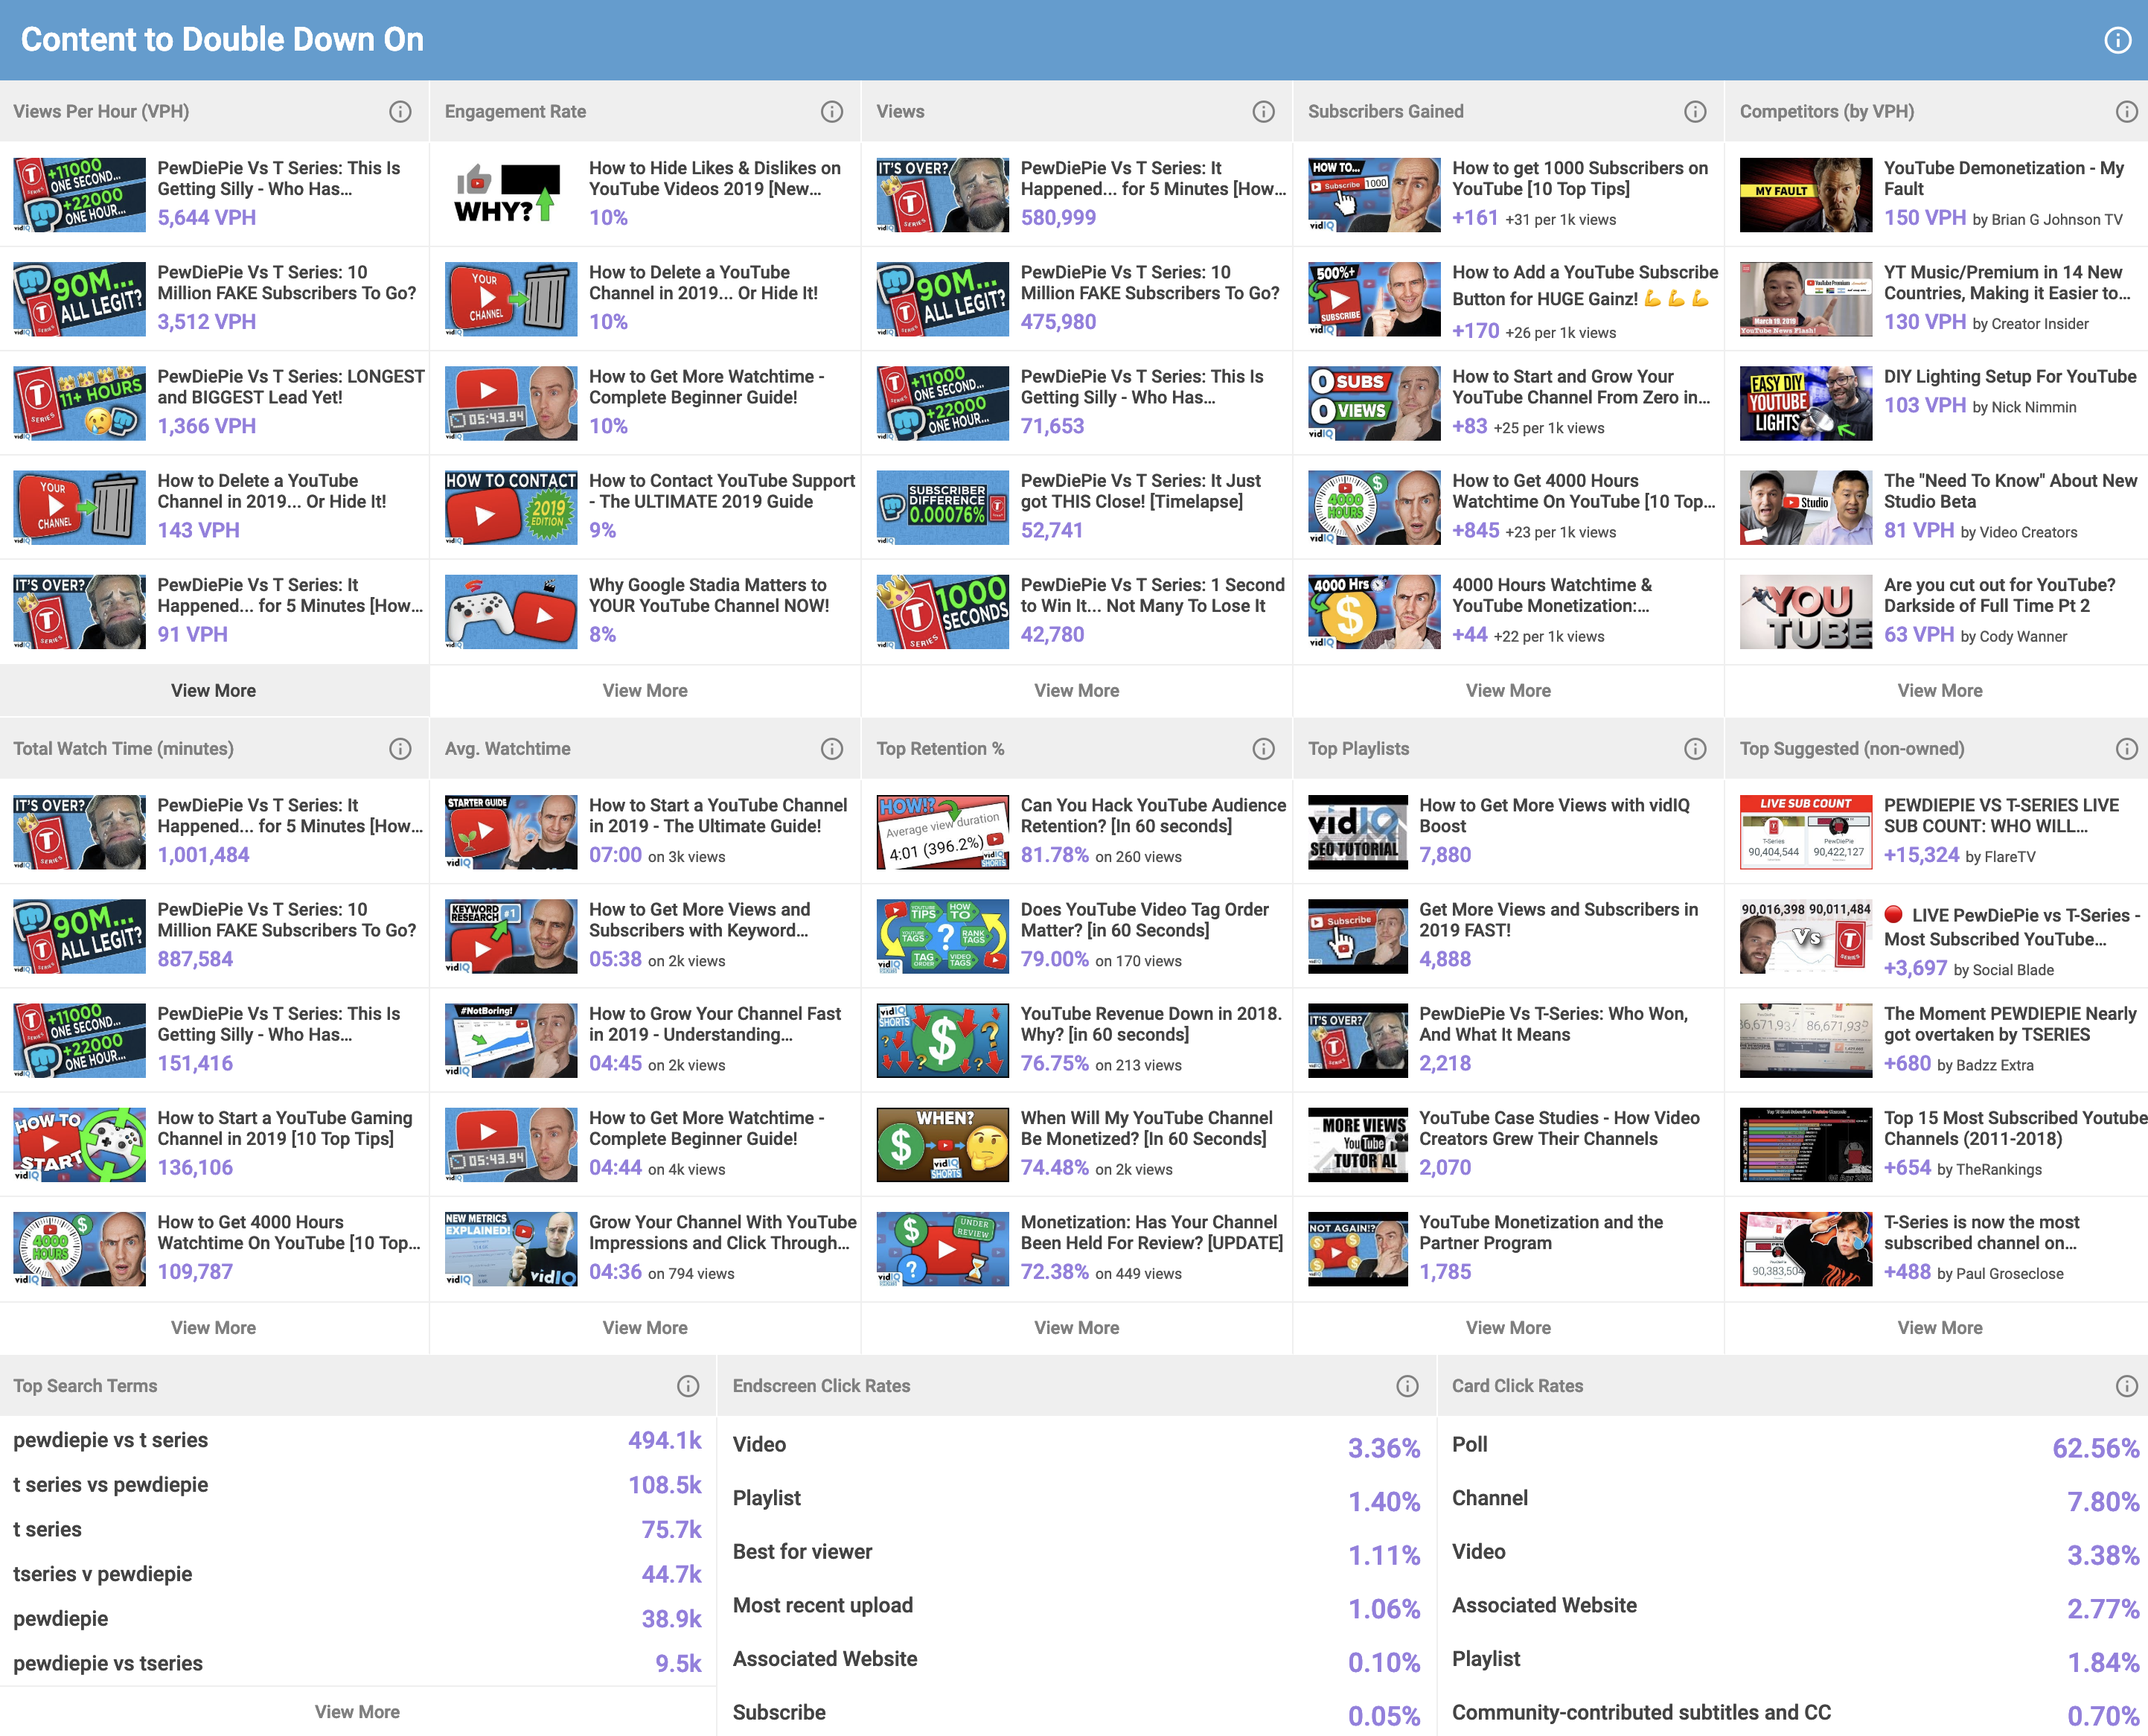Open the Top Search Terms info tooltip

(x=688, y=1386)
